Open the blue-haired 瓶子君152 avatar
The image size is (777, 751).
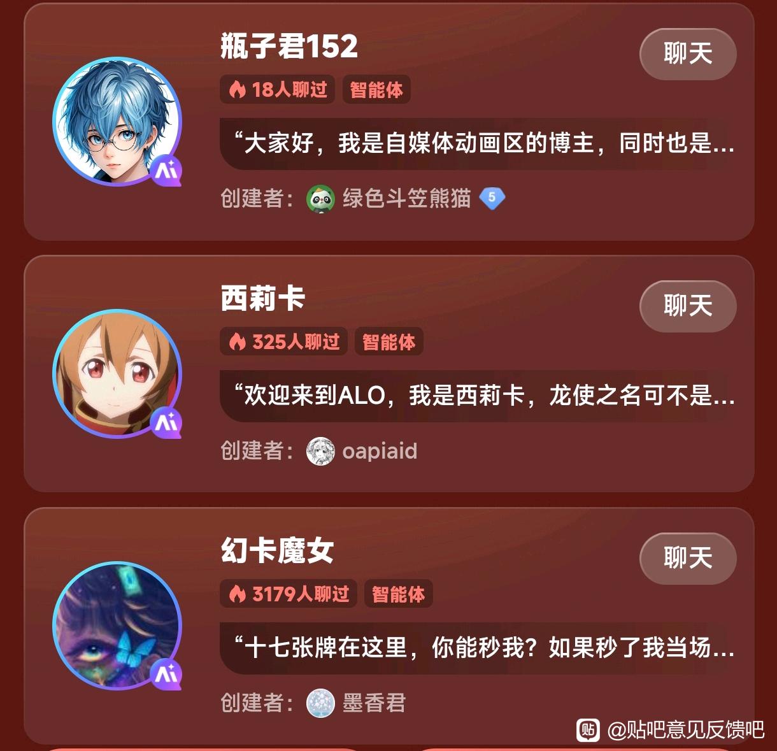pyautogui.click(x=117, y=122)
